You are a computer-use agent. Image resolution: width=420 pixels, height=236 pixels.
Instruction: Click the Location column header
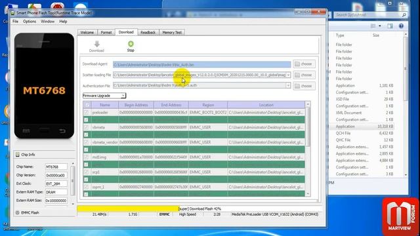[x=266, y=105]
